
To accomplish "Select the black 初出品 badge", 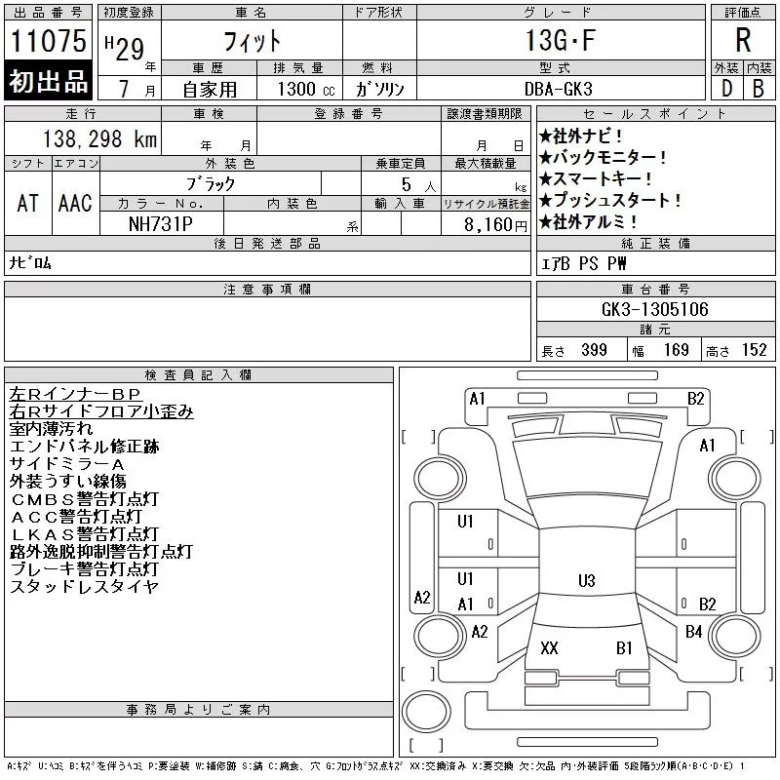I will point(48,81).
